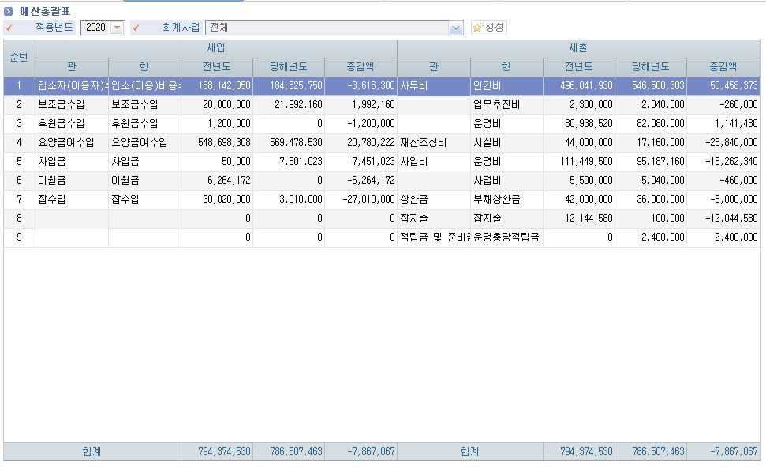Click the 예산총괄표 title arrow icon

tap(8, 11)
